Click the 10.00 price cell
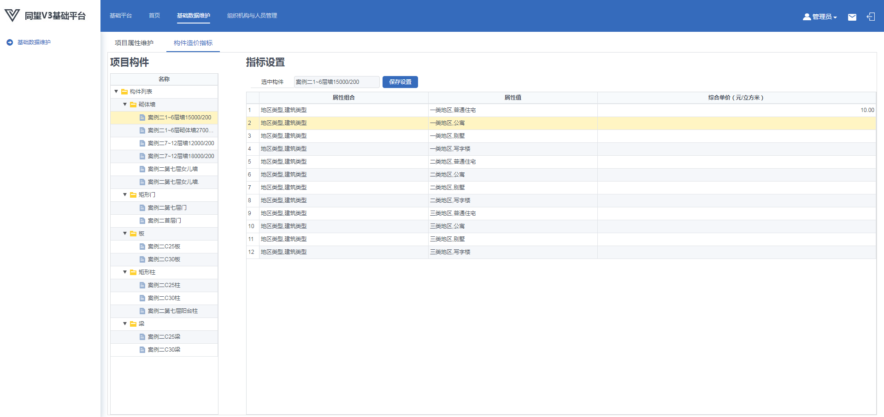This screenshot has height=417, width=884. coord(737,110)
